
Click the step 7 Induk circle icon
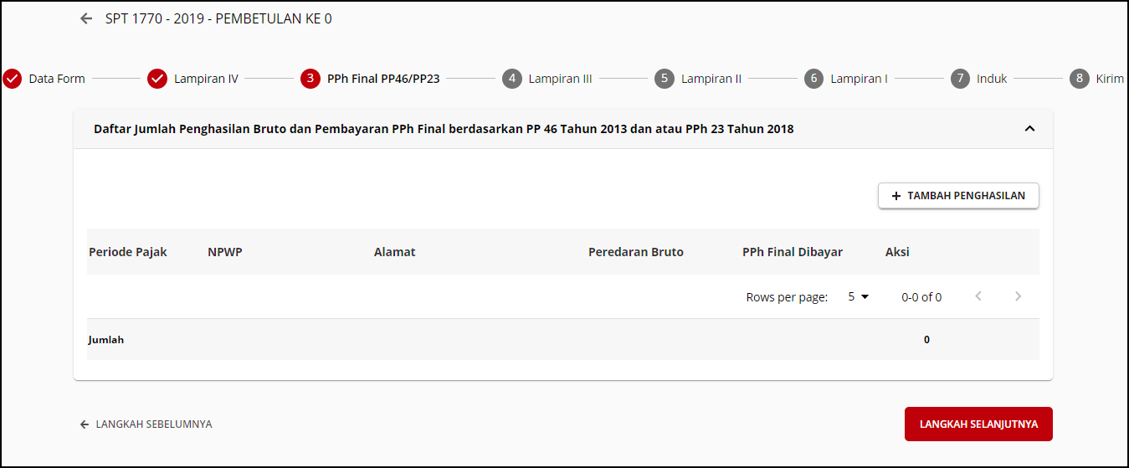960,79
